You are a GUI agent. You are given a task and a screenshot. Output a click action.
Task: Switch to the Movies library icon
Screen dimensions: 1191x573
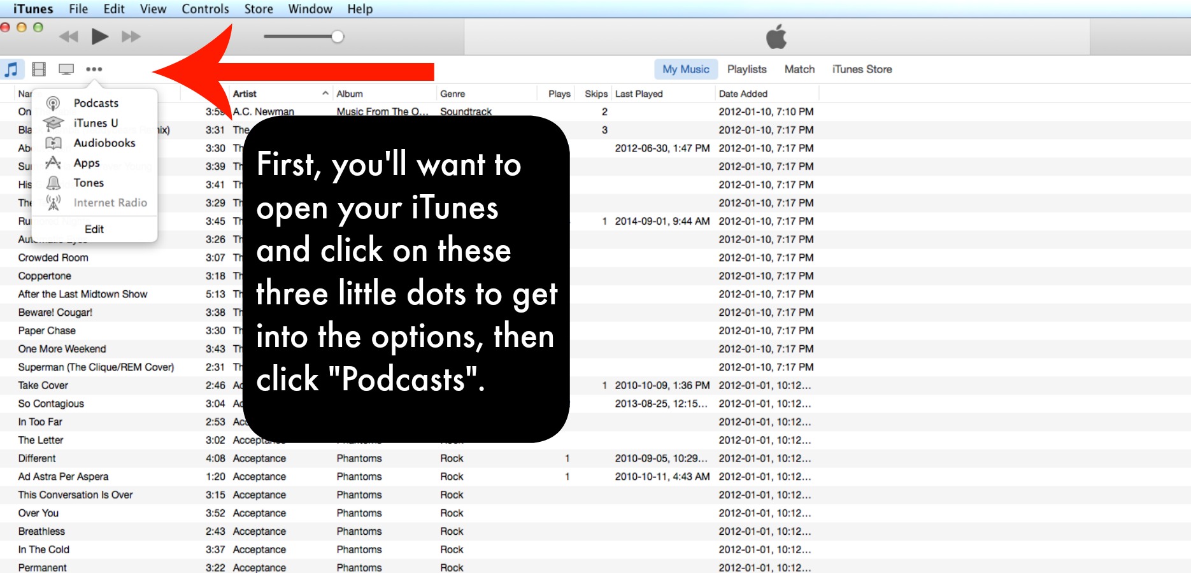pyautogui.click(x=39, y=69)
